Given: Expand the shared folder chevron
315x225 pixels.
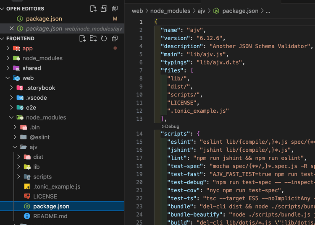Looking at the screenshot, I should point(8,68).
